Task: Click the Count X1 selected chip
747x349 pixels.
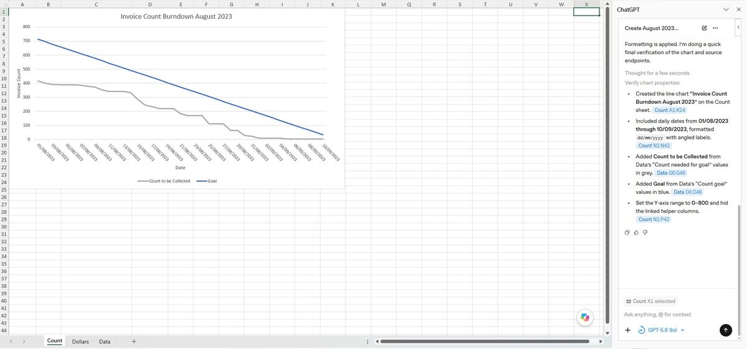Action: tap(650, 301)
